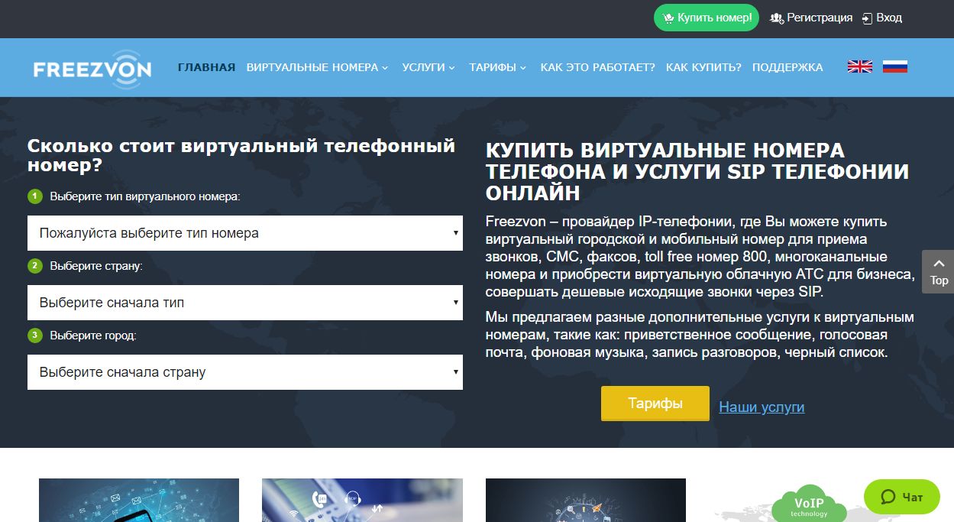Image resolution: width=954 pixels, height=522 pixels.
Task: Open the city selection dropdown
Action: tap(244, 372)
